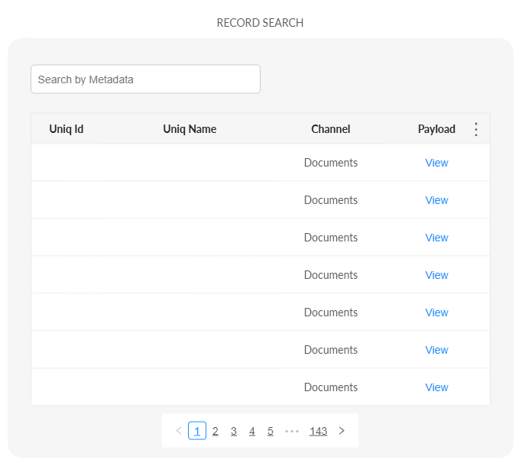Click the Uniq Name column header
Viewport: 522px width, 476px height.
tap(190, 129)
